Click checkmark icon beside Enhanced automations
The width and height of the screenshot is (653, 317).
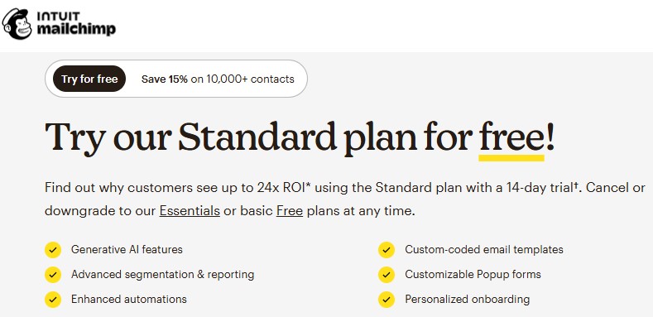(x=53, y=300)
